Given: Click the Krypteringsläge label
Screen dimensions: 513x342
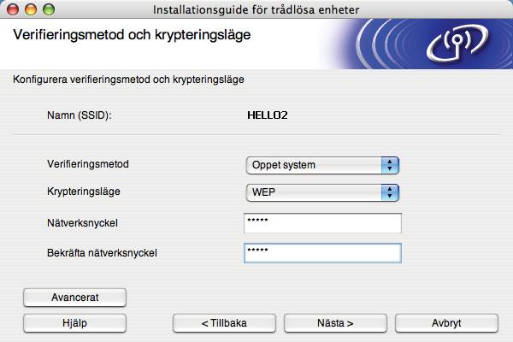Looking at the screenshot, I should [84, 192].
